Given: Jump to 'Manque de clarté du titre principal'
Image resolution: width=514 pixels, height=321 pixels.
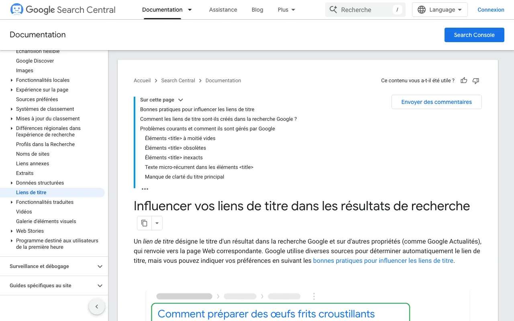Looking at the screenshot, I should coord(184,177).
